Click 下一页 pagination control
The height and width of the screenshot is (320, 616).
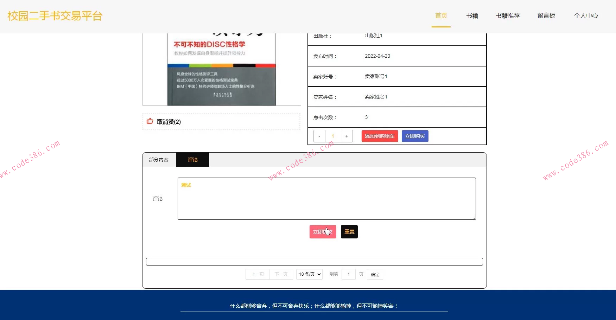(x=281, y=274)
